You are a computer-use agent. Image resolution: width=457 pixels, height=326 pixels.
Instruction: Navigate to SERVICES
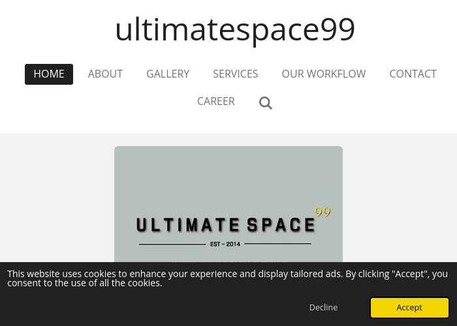[236, 74]
